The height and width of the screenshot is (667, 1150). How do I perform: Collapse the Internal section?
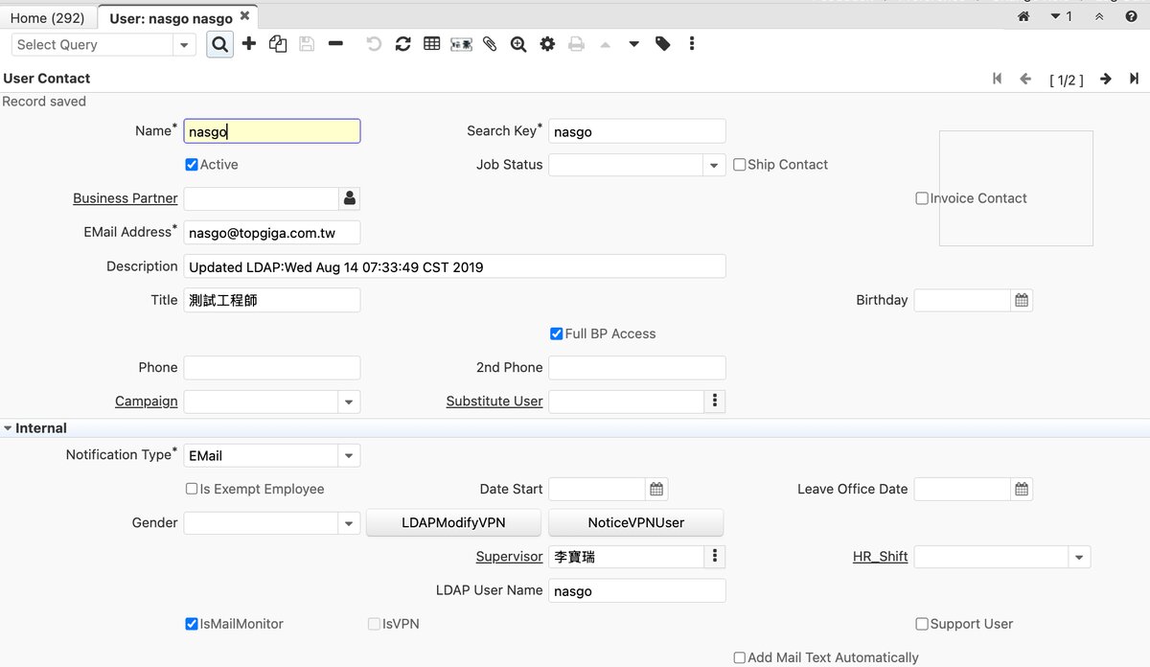coord(9,428)
